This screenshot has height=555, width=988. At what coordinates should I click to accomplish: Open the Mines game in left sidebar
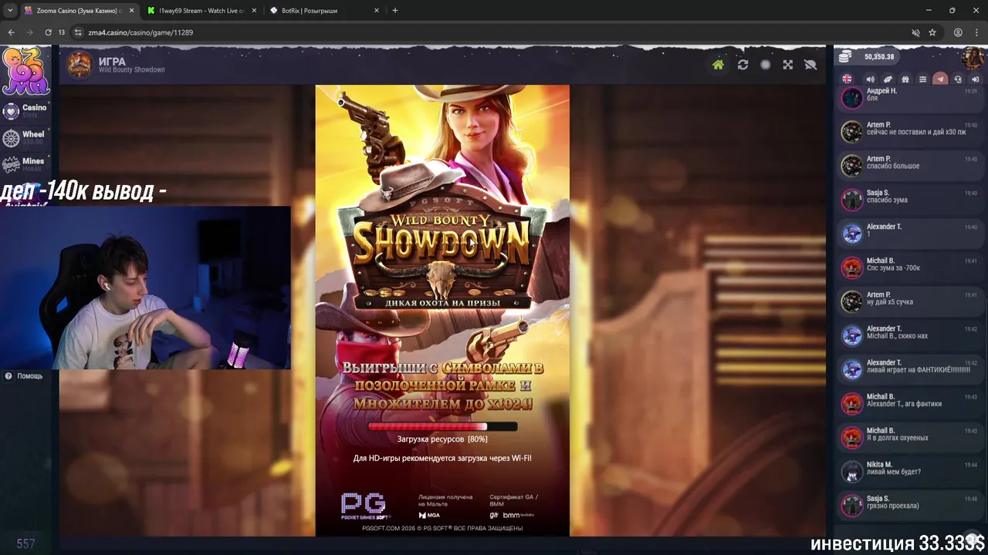(x=25, y=164)
